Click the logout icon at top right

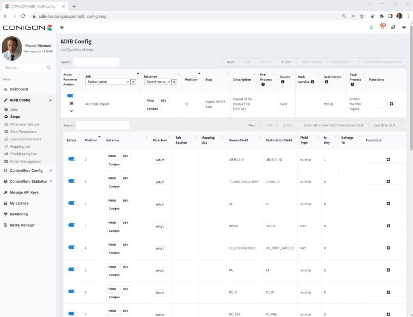click(x=404, y=27)
